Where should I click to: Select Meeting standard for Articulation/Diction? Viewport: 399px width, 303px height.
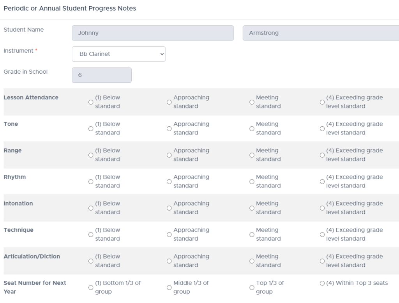click(x=252, y=261)
